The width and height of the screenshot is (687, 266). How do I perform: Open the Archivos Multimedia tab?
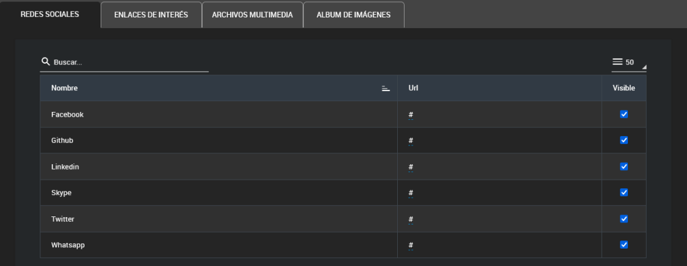pos(252,15)
